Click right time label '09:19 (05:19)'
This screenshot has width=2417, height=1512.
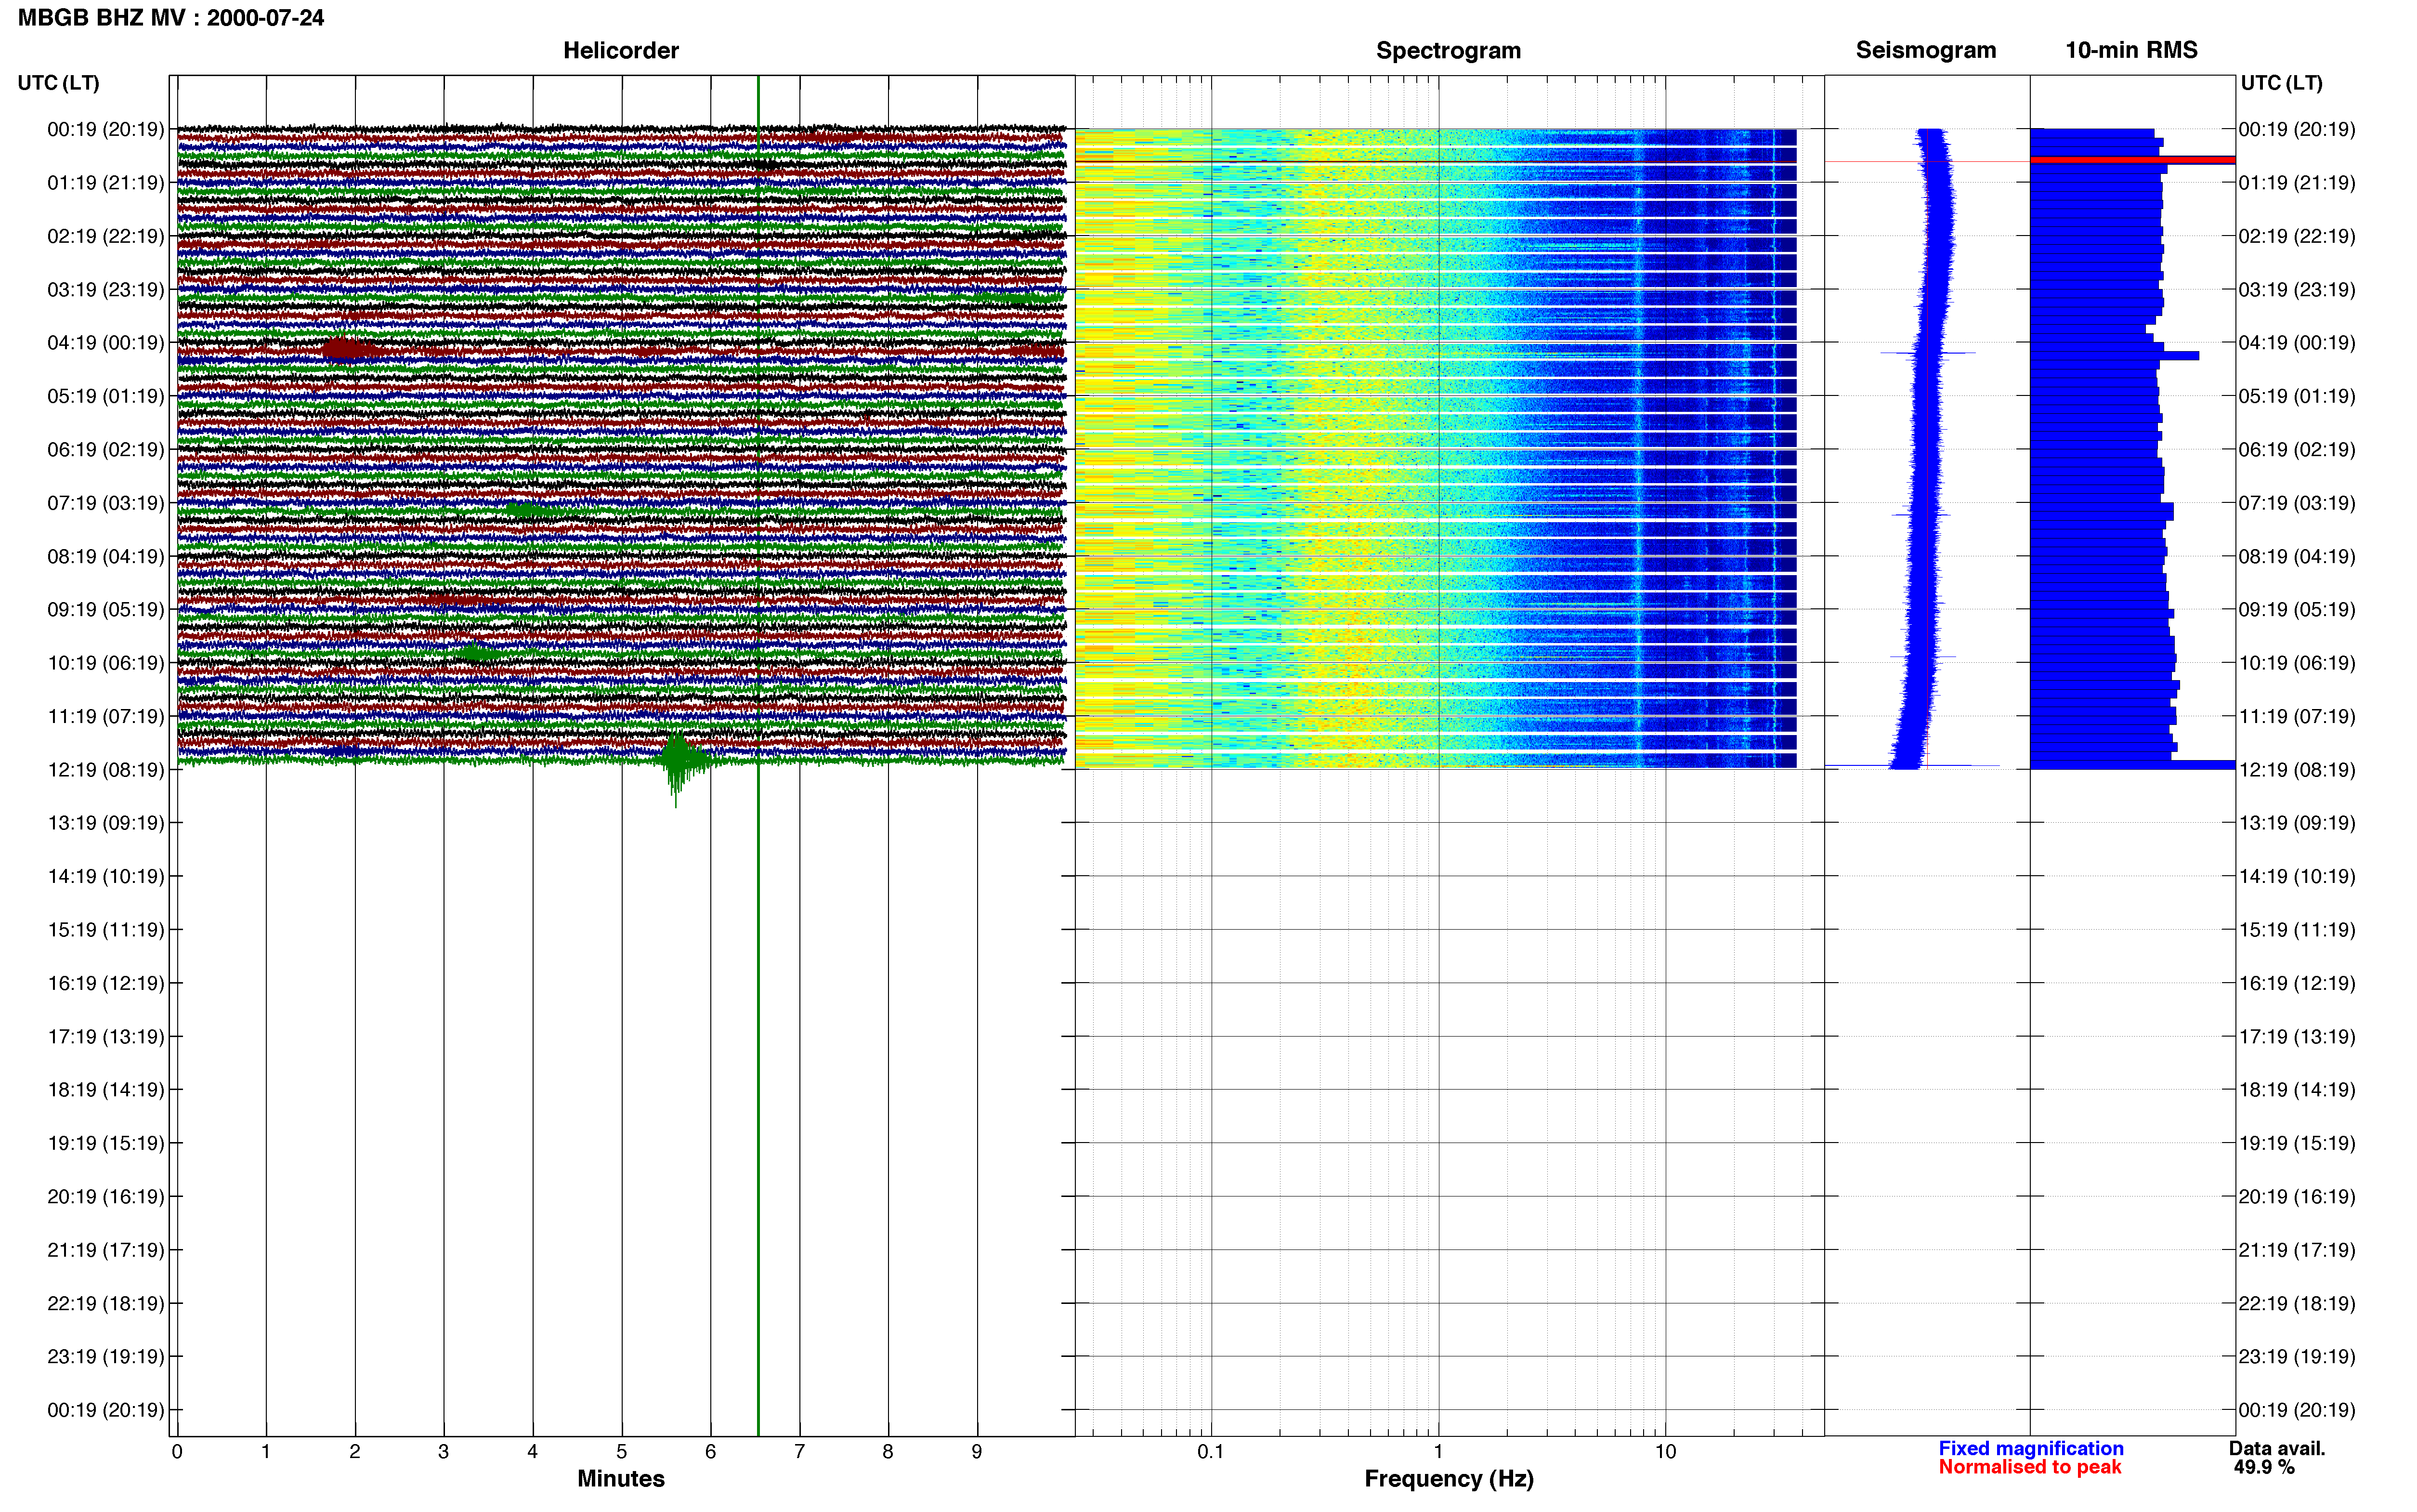click(2297, 610)
